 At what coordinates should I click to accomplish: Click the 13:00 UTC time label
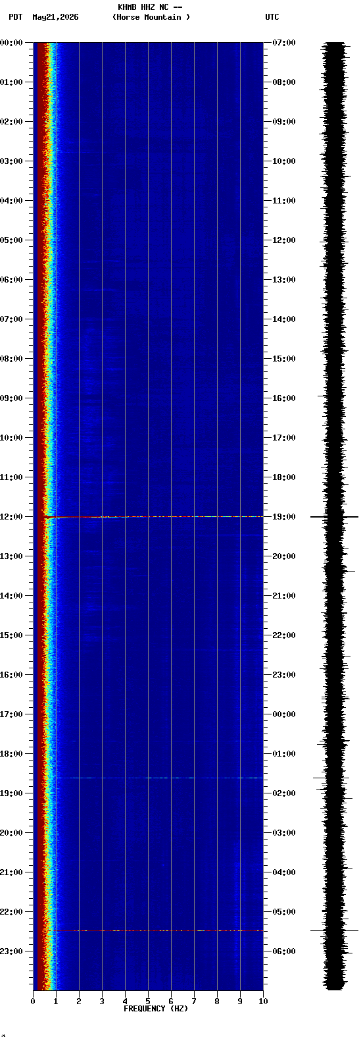284,280
